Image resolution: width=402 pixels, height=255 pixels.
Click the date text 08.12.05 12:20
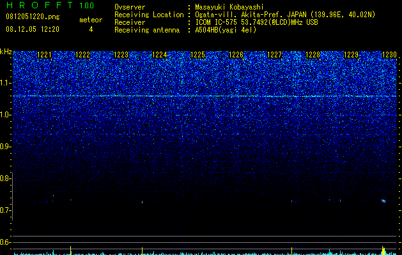point(33,29)
